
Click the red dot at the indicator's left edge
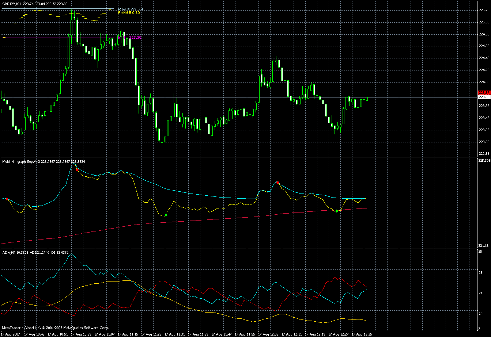click(x=7, y=199)
